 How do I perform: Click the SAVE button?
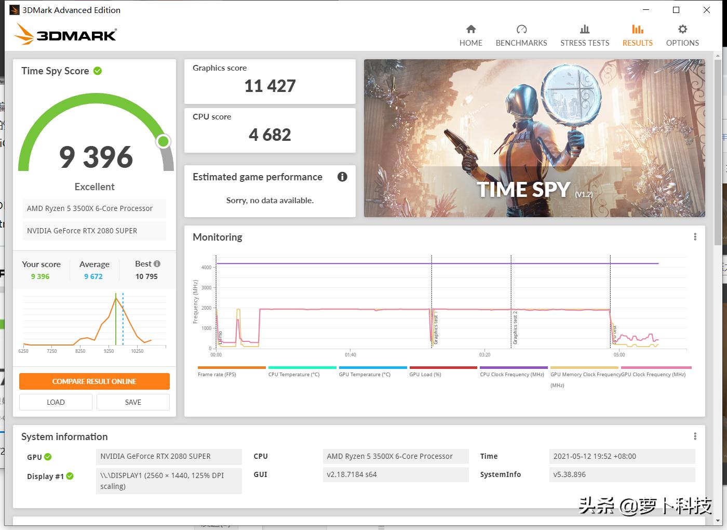click(x=132, y=402)
